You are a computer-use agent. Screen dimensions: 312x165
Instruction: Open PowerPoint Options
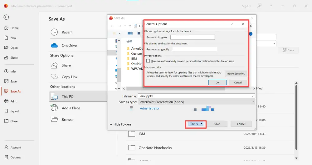13,157
